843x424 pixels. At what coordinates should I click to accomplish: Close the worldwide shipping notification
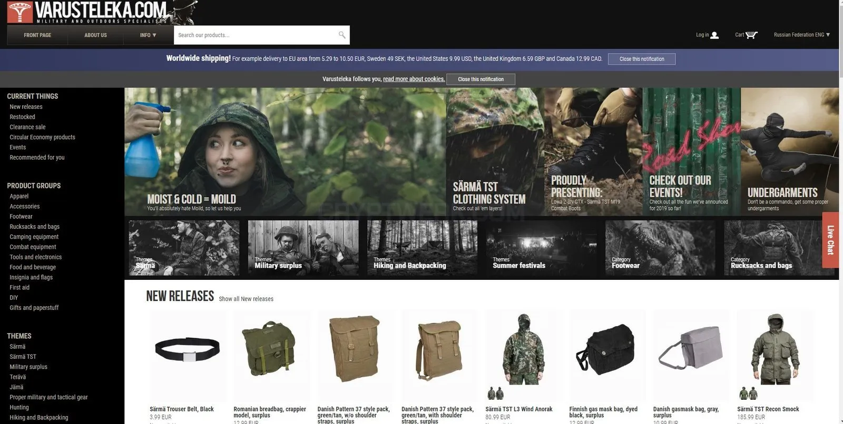click(x=642, y=59)
